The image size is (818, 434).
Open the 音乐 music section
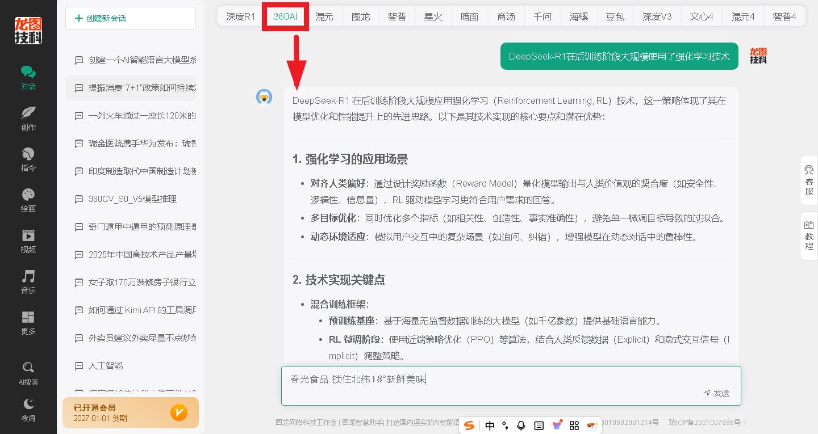tap(28, 282)
